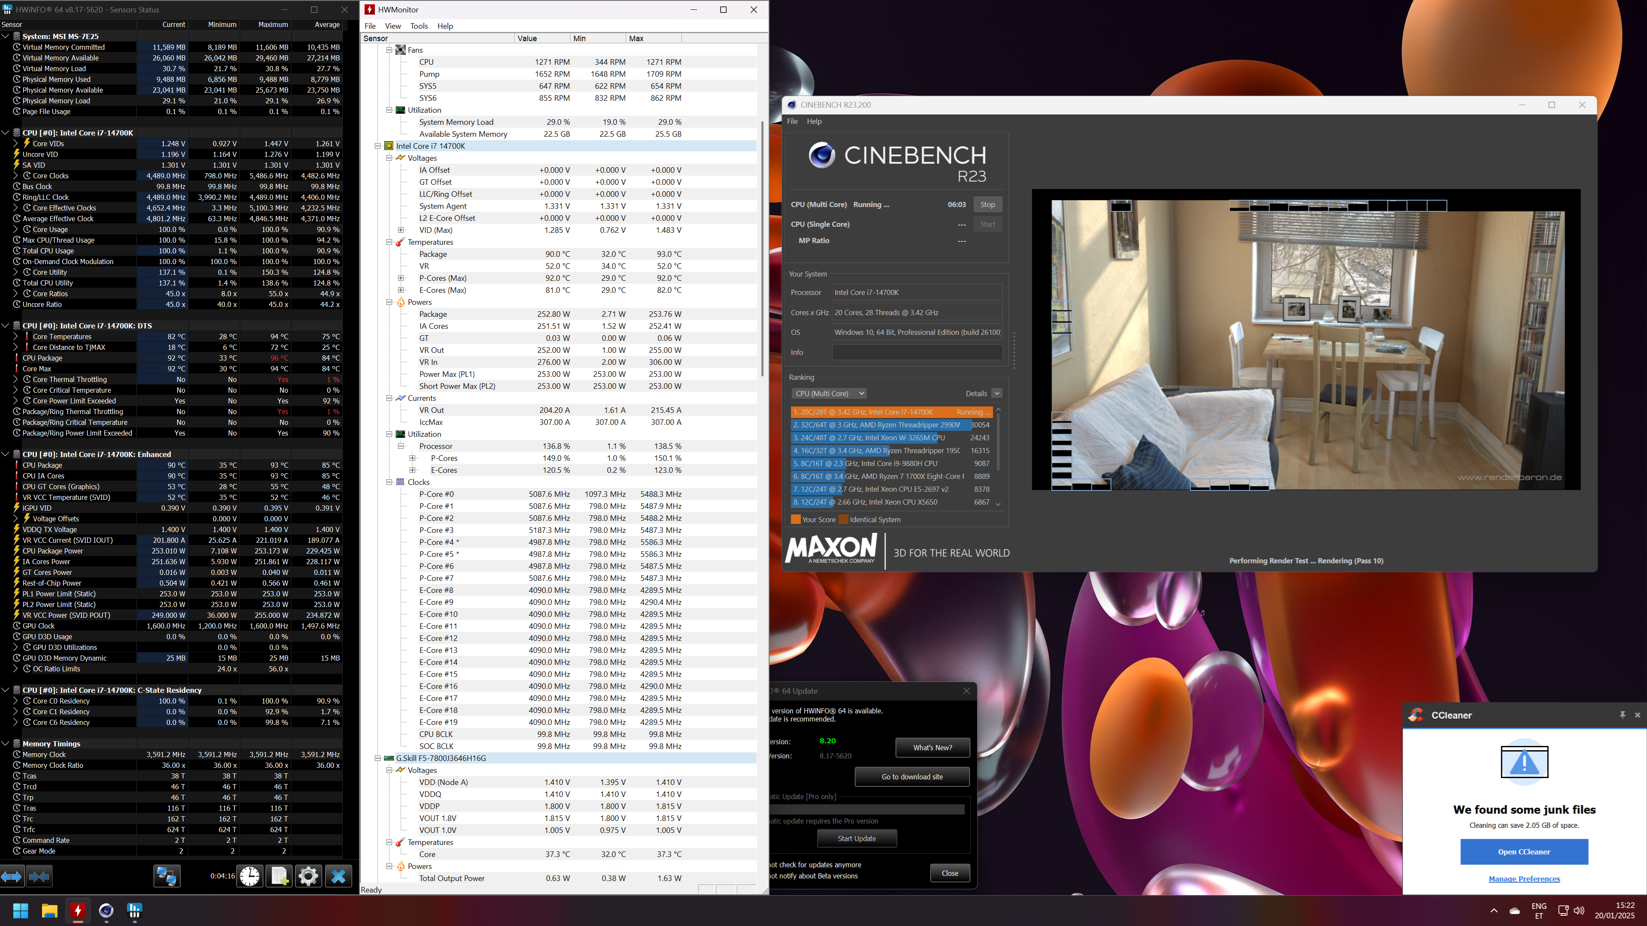Expand the VID (Max) node in HWMonitor
Screen dimensions: 1647x926
[401, 230]
